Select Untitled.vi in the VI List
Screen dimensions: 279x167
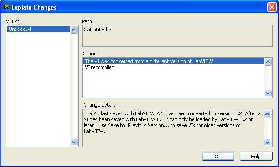pos(38,29)
